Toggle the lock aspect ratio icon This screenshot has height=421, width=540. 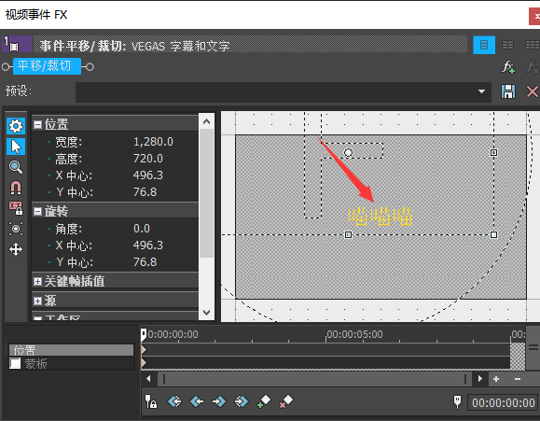tap(16, 208)
